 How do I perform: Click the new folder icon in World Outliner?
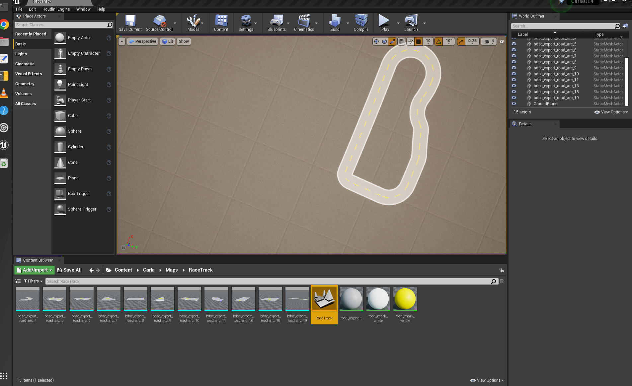tap(625, 26)
